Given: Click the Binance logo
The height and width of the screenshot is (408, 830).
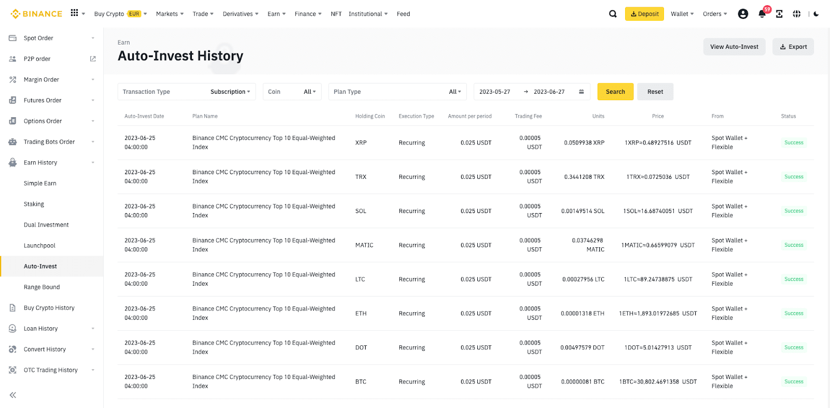Looking at the screenshot, I should (36, 14).
